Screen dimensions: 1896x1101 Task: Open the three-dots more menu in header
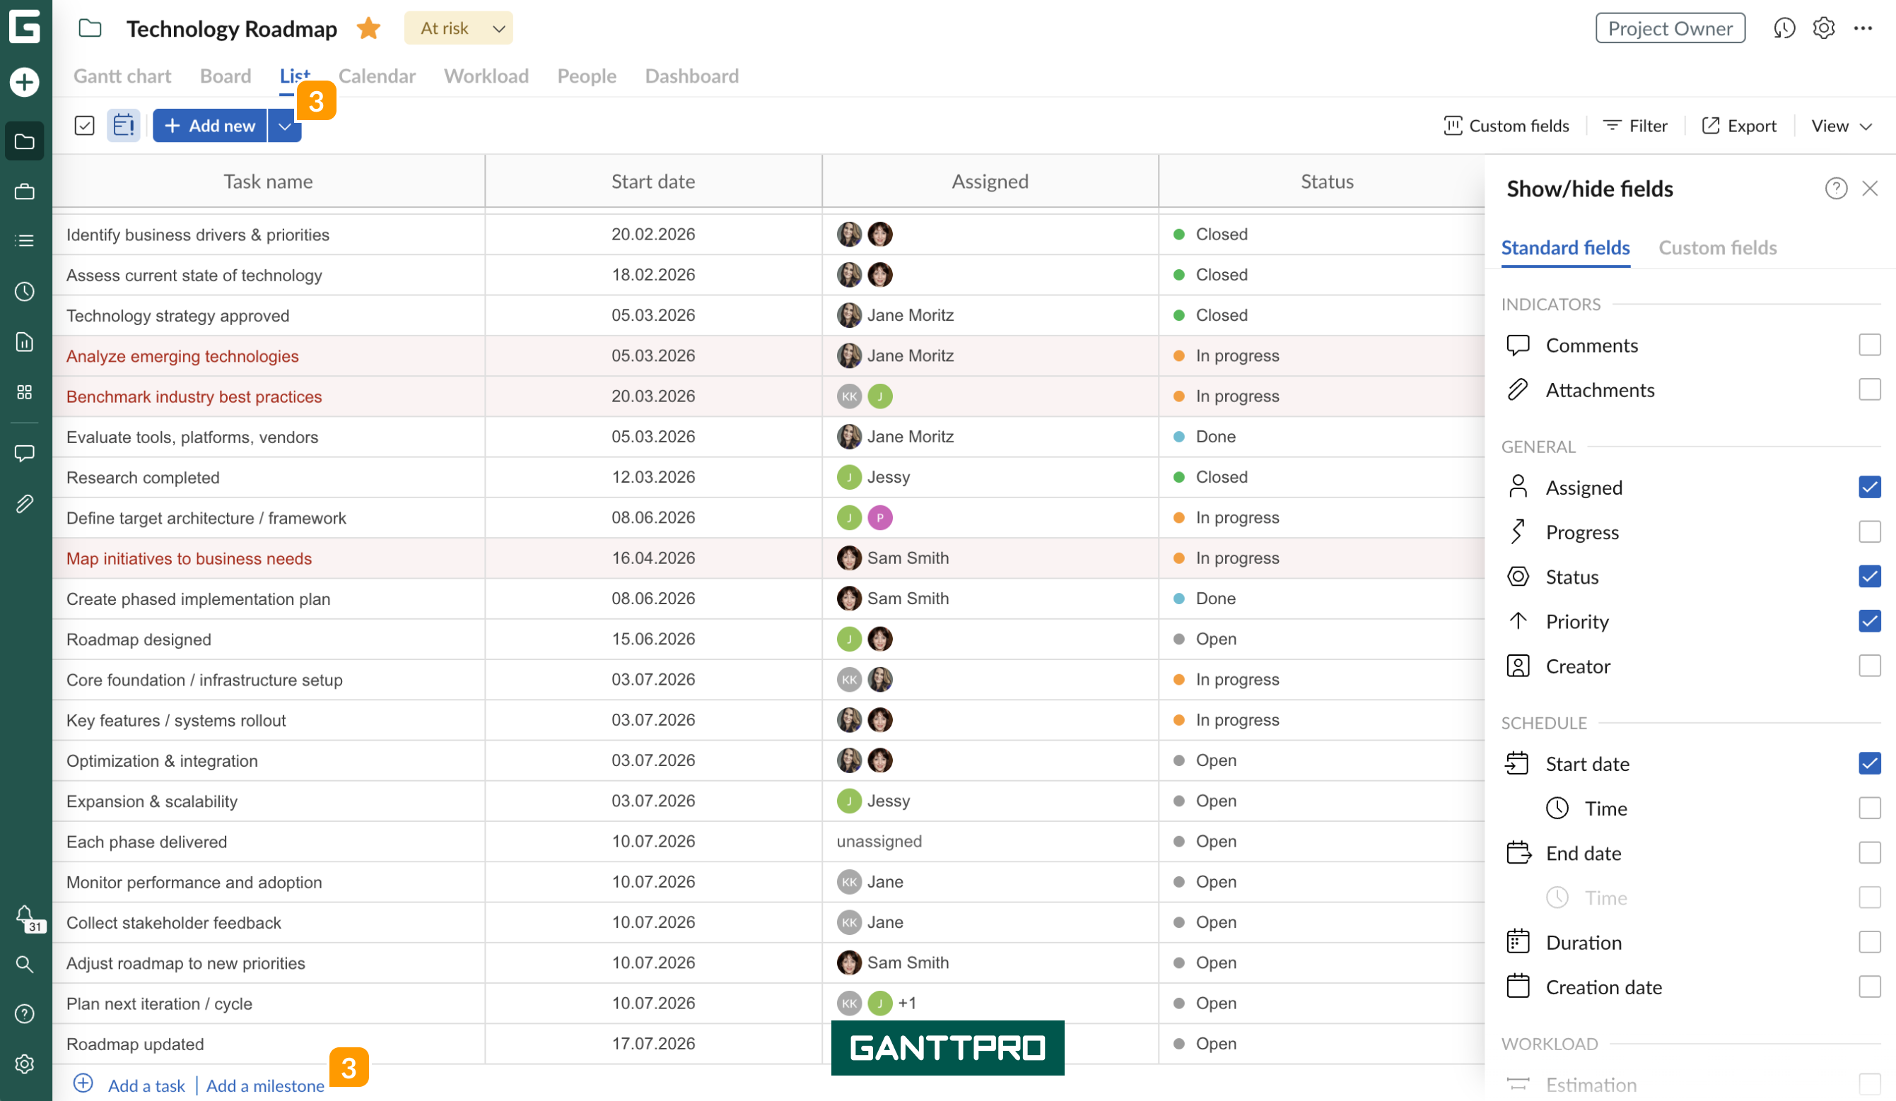coord(1863,28)
